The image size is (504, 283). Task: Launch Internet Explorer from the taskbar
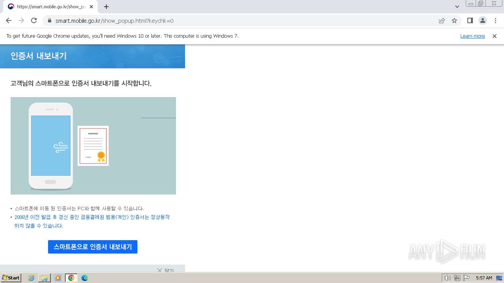coord(31,278)
